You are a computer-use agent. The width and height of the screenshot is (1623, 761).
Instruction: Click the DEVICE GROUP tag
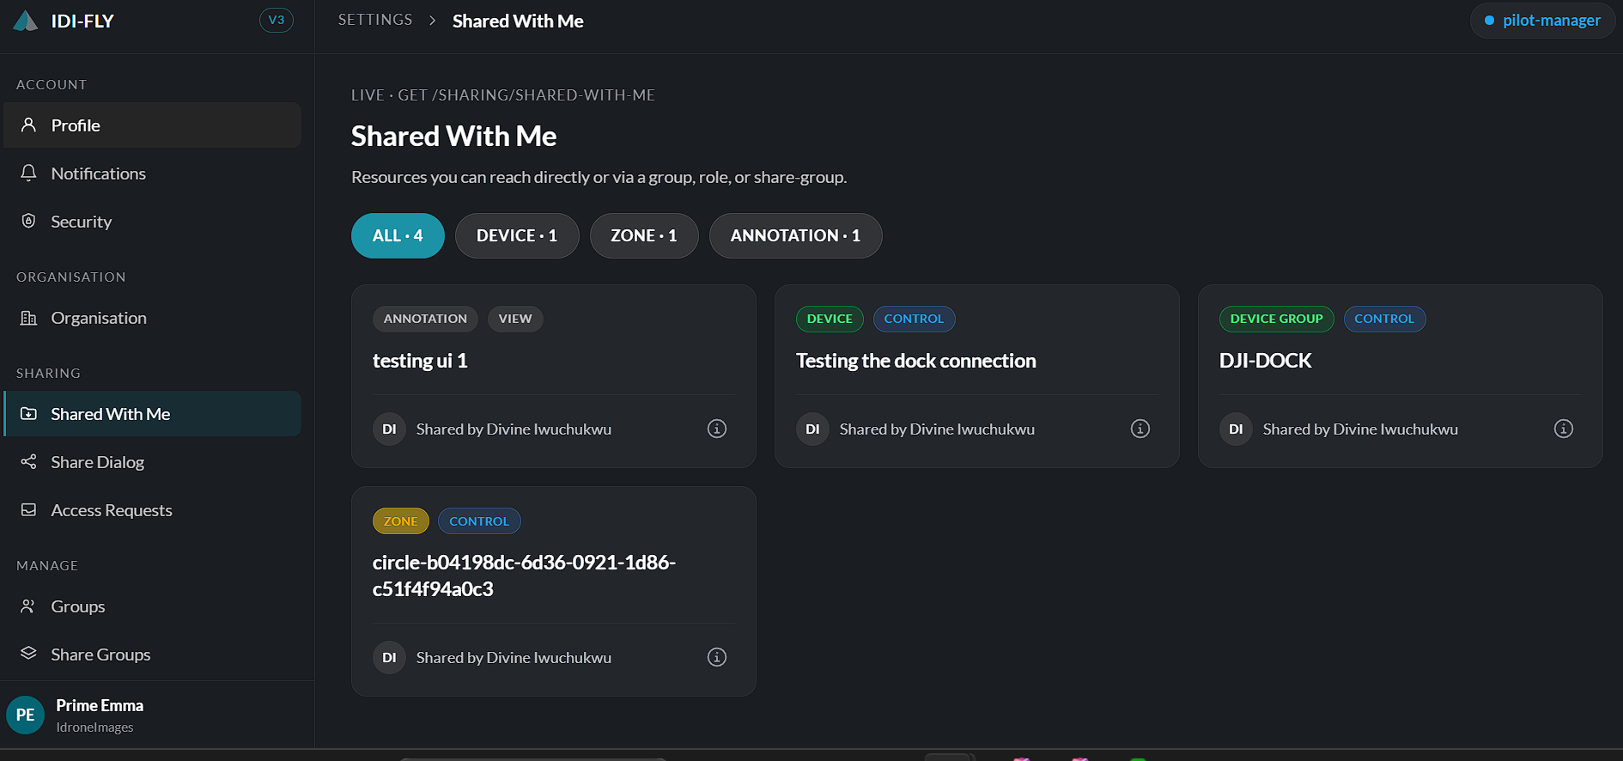[1276, 319]
